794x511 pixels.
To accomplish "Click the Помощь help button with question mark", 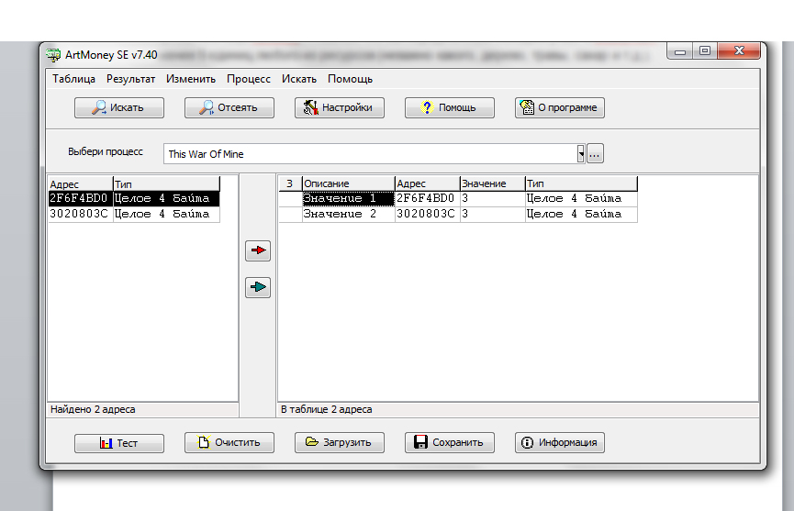I will [450, 107].
